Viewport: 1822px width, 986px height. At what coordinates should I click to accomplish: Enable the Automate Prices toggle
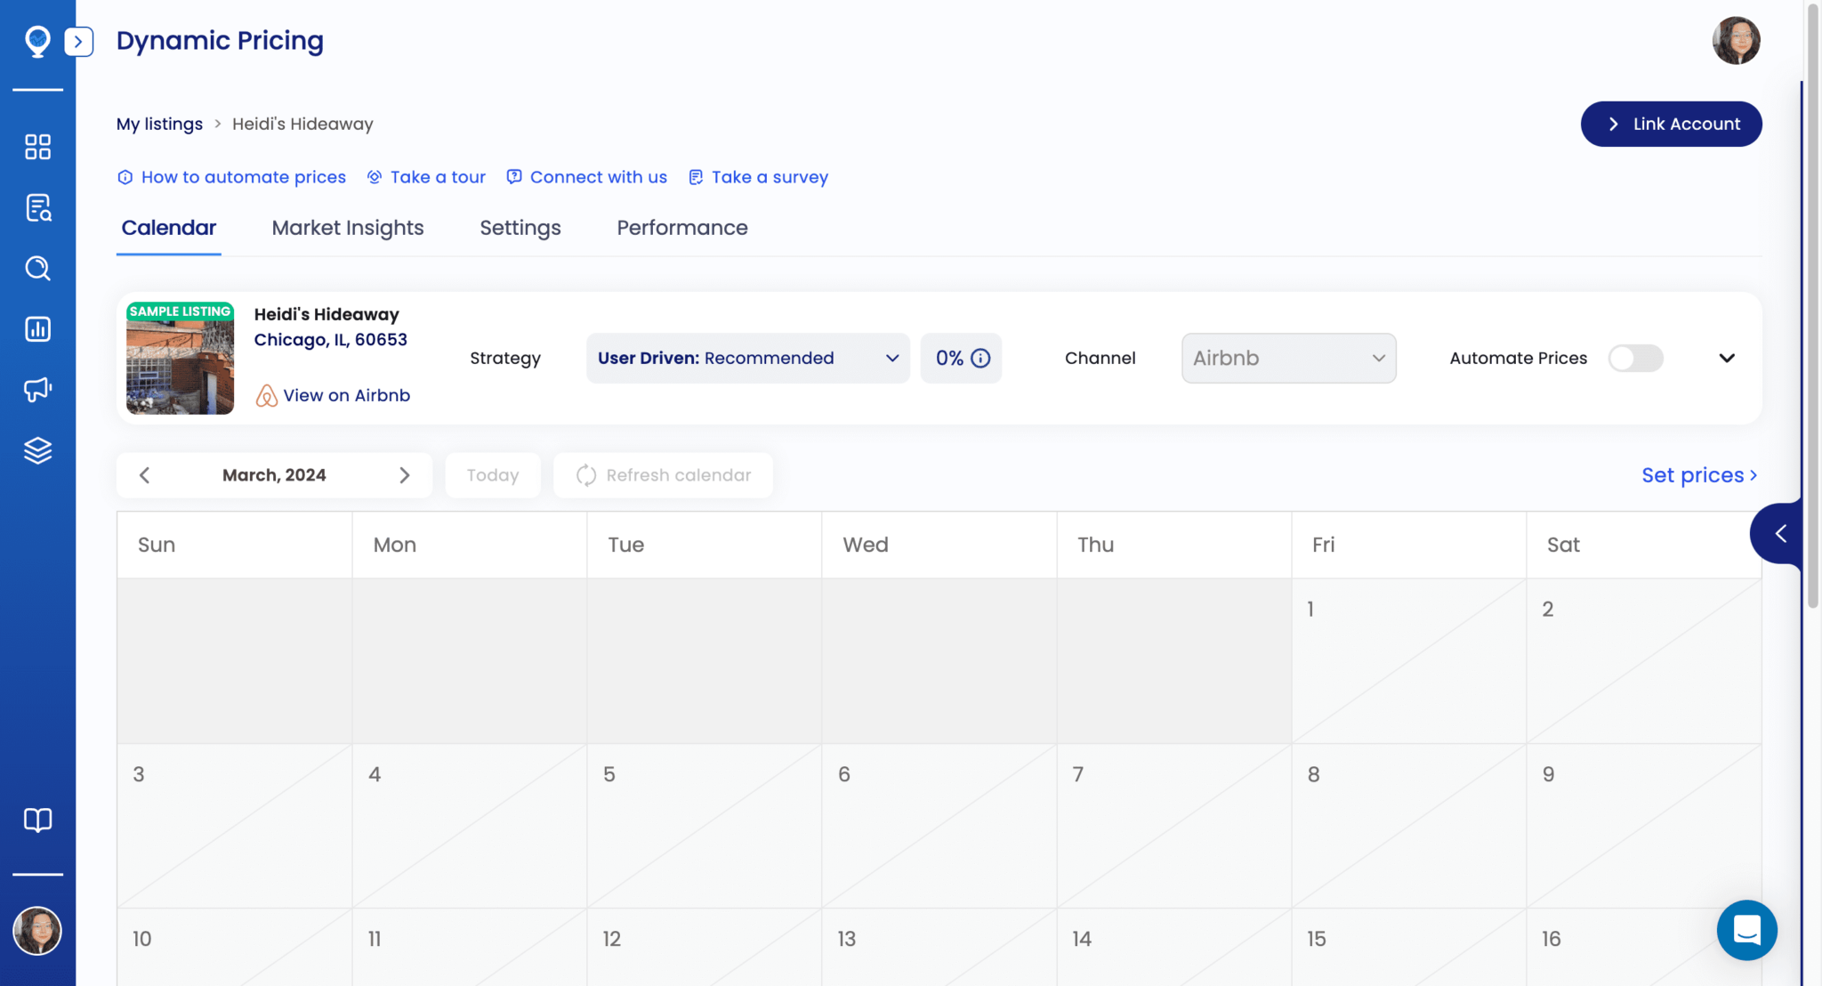click(1635, 358)
